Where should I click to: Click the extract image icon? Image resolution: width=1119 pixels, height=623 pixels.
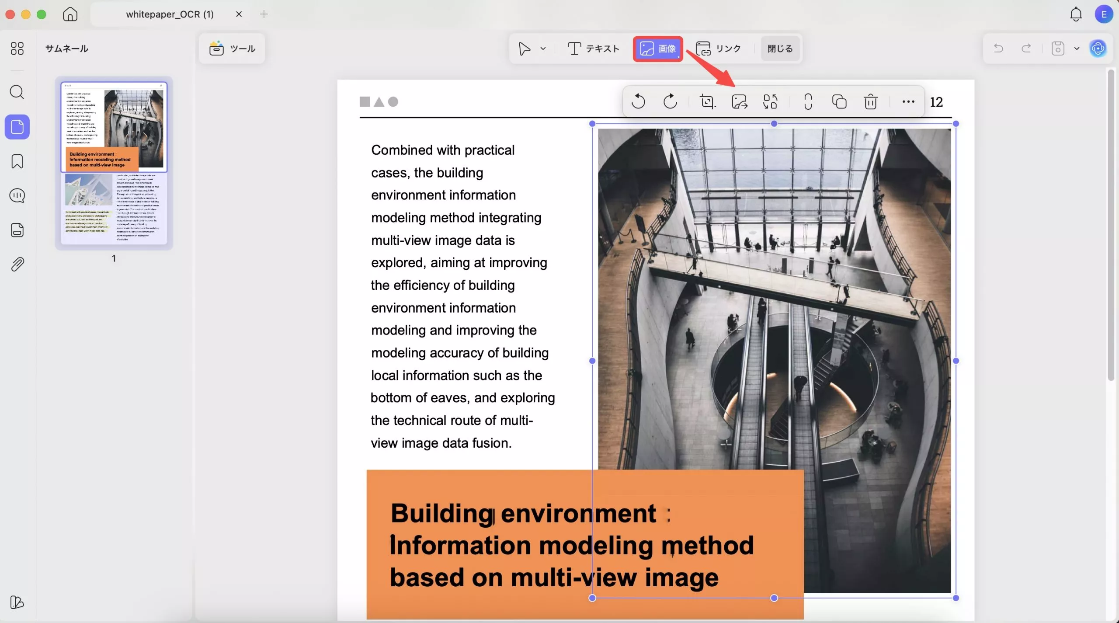tap(739, 102)
